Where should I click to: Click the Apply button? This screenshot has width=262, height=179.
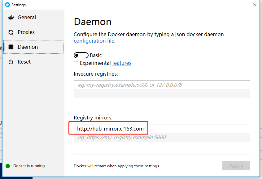coord(236,166)
